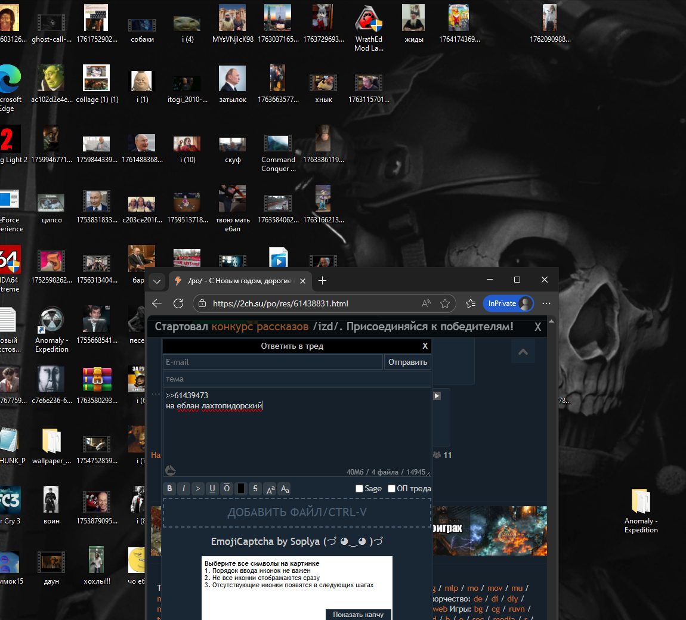Select the WinRAR archive 1763580293
Image resolution: width=686 pixels, height=620 pixels.
pyautogui.click(x=97, y=385)
